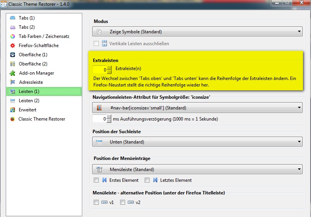Image resolution: width=311 pixels, height=217 pixels.
Task: Click the symbol icon in Modus dropdown
Action: pos(99,32)
